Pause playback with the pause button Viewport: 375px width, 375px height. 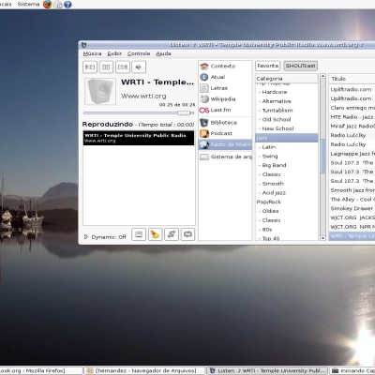106,67
